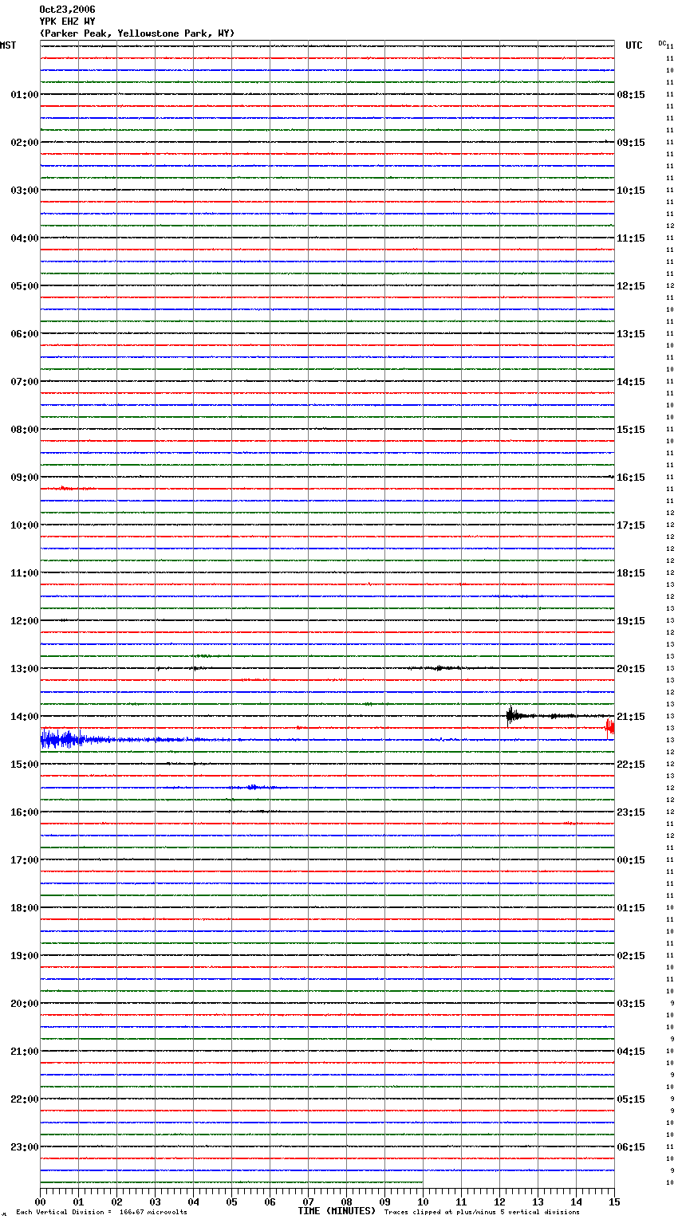This screenshot has width=678, height=1223.
Task: Click minute 07 on the bottom axis
Action: tap(308, 1201)
